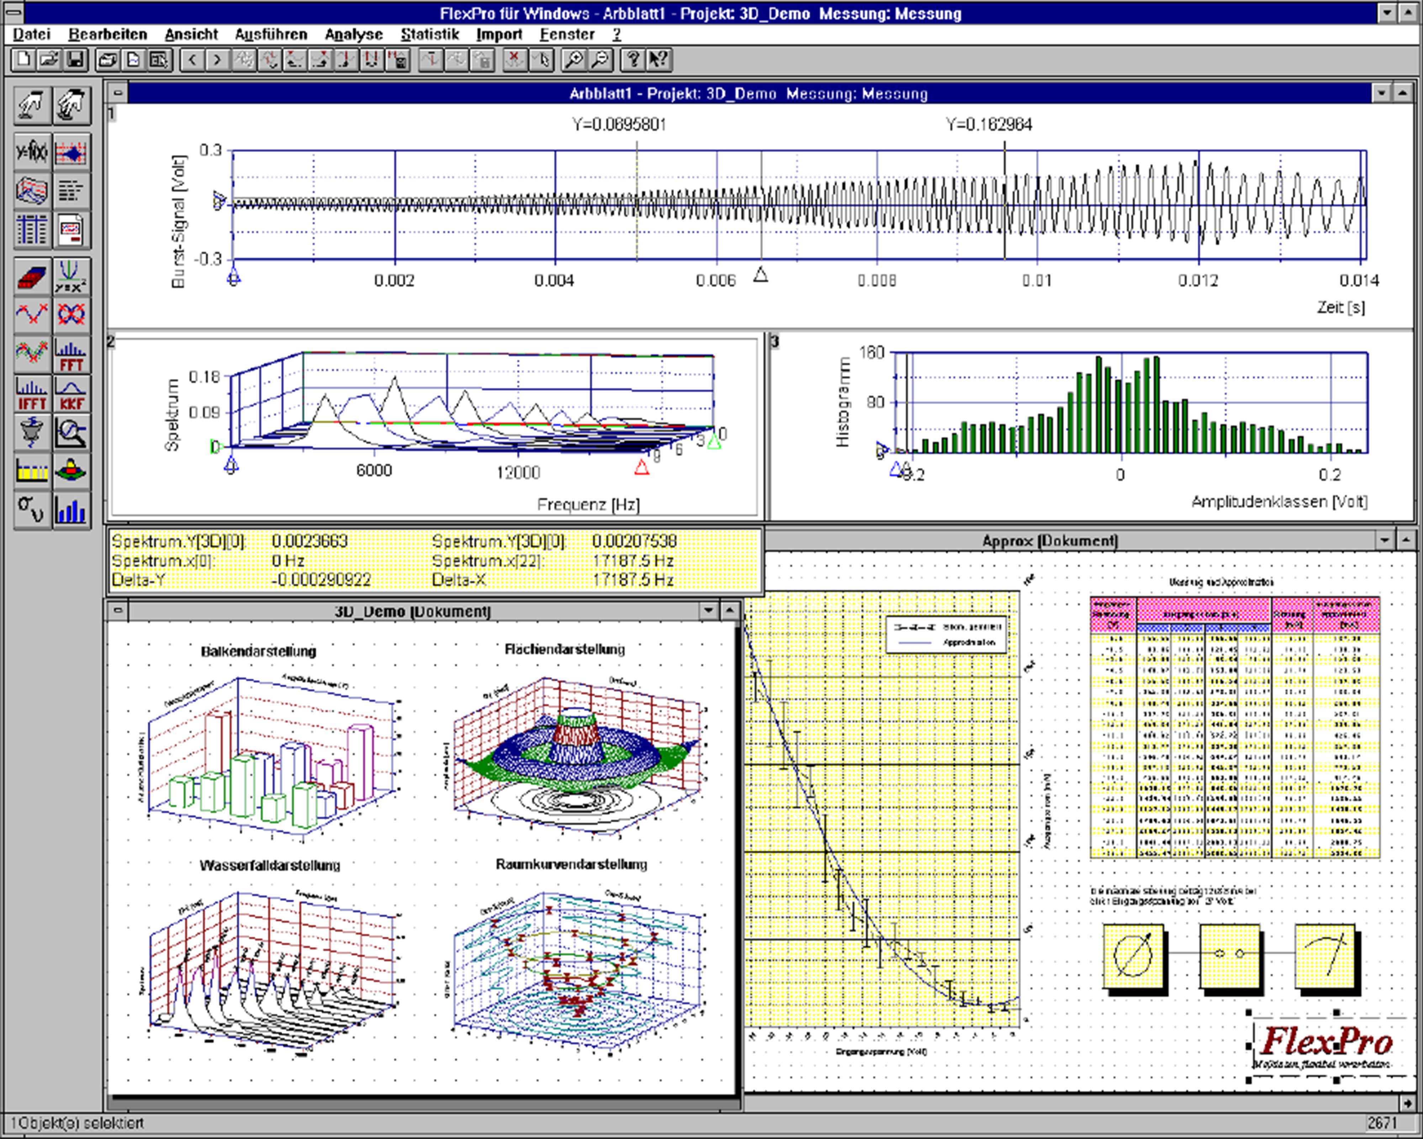
Task: Select the blue bar histogram tool
Action: (71, 510)
